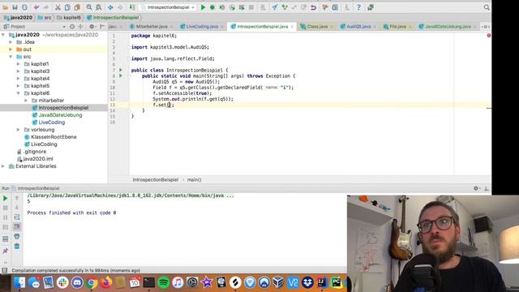Collapse the src folder
The image size is (519, 292).
(11, 57)
